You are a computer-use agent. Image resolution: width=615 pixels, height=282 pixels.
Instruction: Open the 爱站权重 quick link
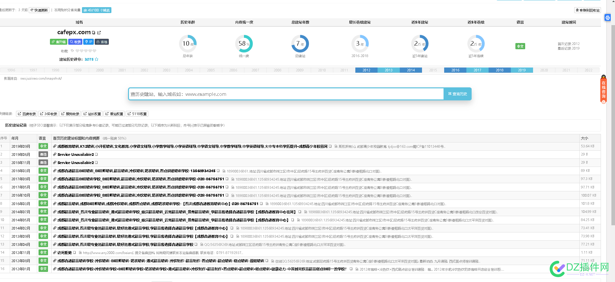[x=114, y=114]
